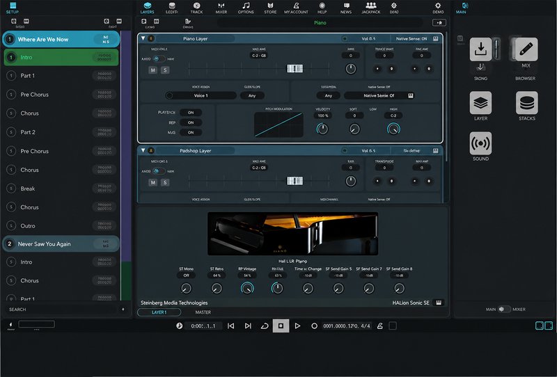This screenshot has width=557, height=377.
Task: Open the Track view icon
Action: 196,8
